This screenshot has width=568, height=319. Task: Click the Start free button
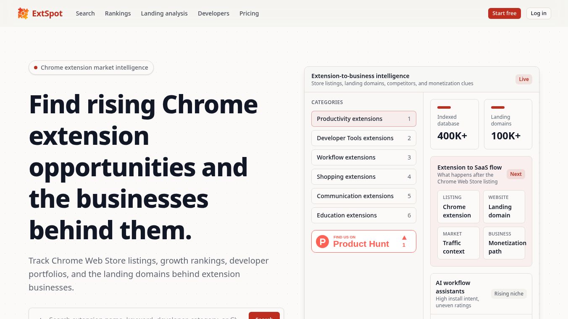tap(504, 13)
